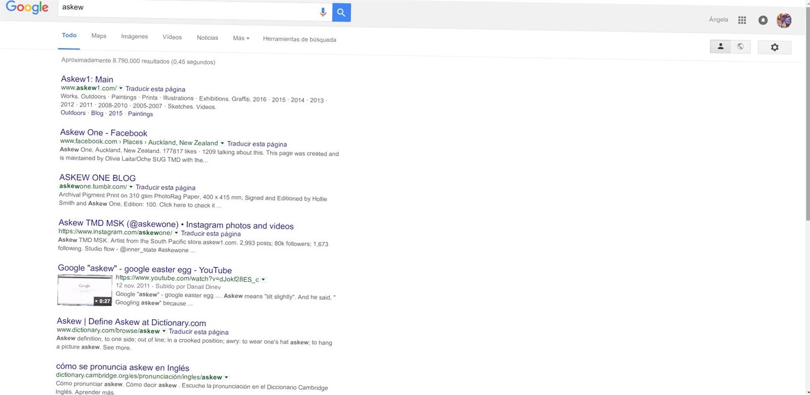The height and width of the screenshot is (395, 810).
Task: Open the Google apps grid
Action: (x=742, y=20)
